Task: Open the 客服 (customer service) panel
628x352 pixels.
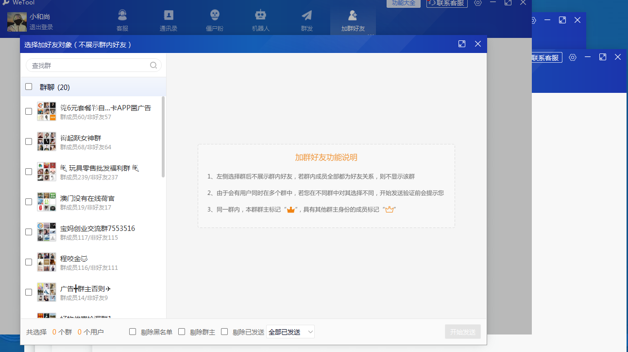Action: point(122,19)
